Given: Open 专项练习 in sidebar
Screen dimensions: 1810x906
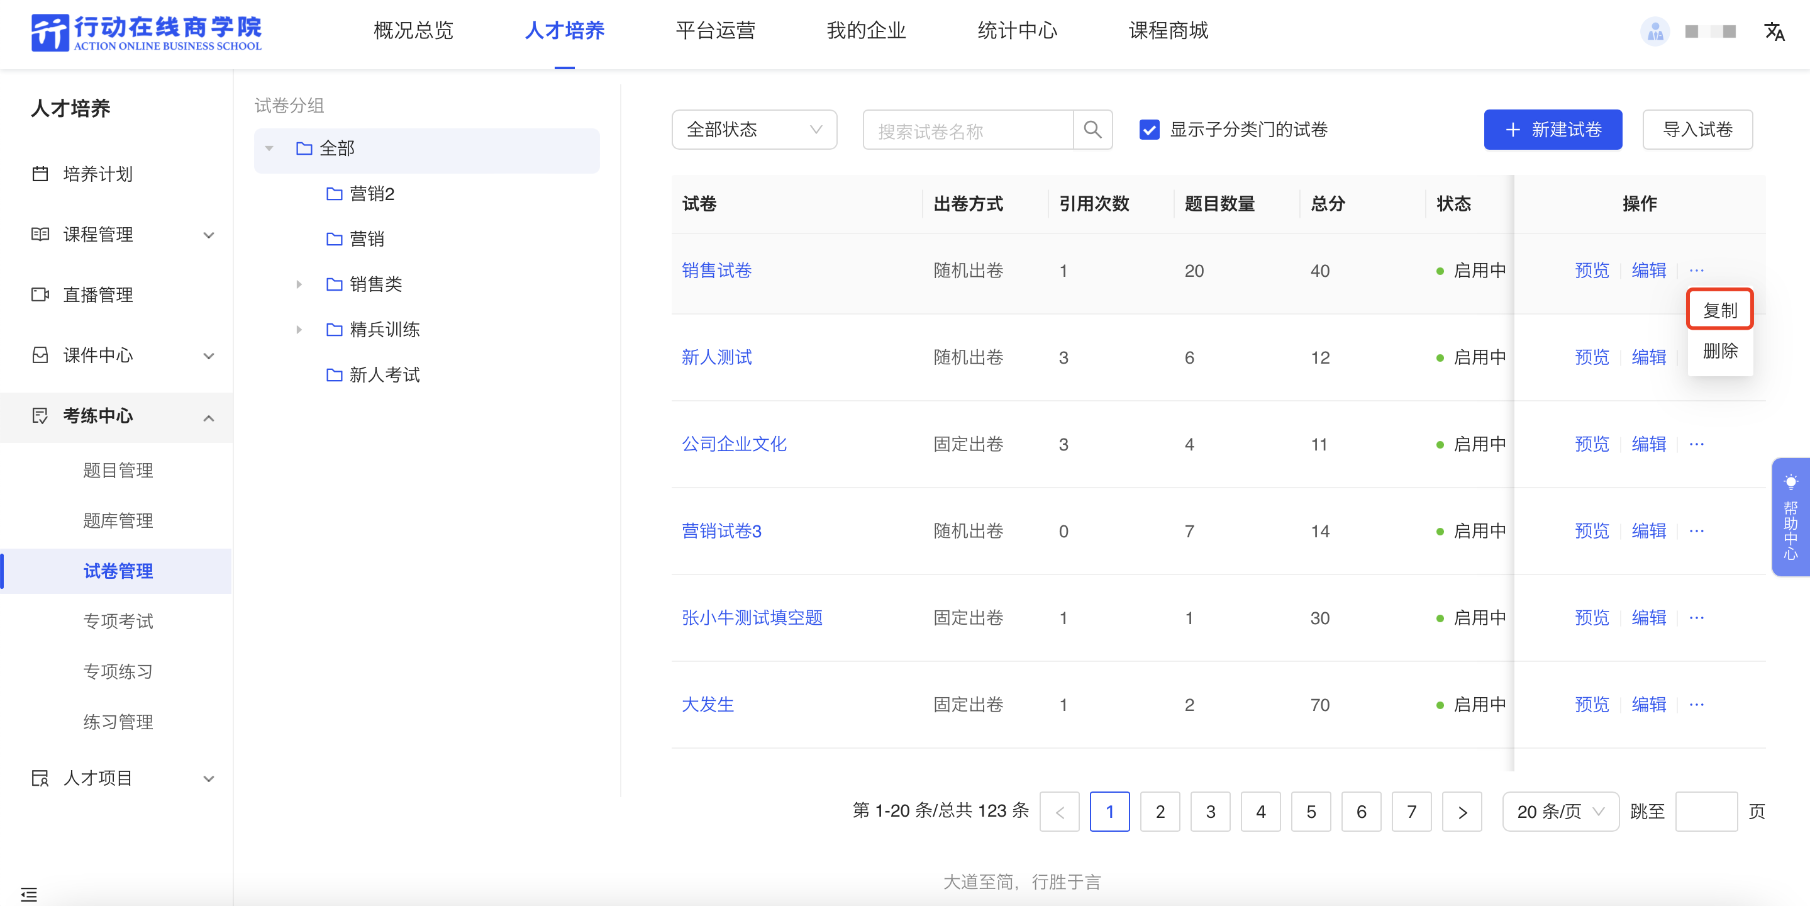Looking at the screenshot, I should click(x=118, y=672).
